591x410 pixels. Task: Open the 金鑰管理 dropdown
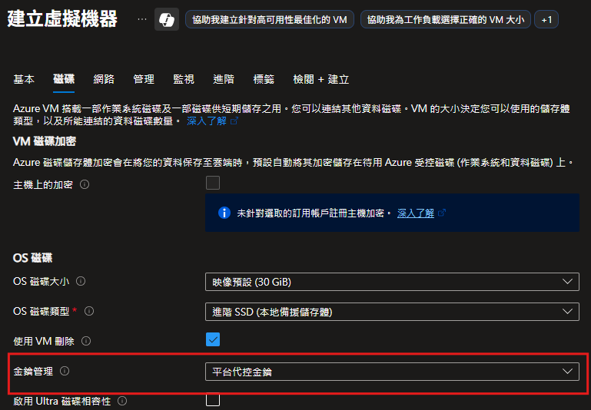pos(392,372)
